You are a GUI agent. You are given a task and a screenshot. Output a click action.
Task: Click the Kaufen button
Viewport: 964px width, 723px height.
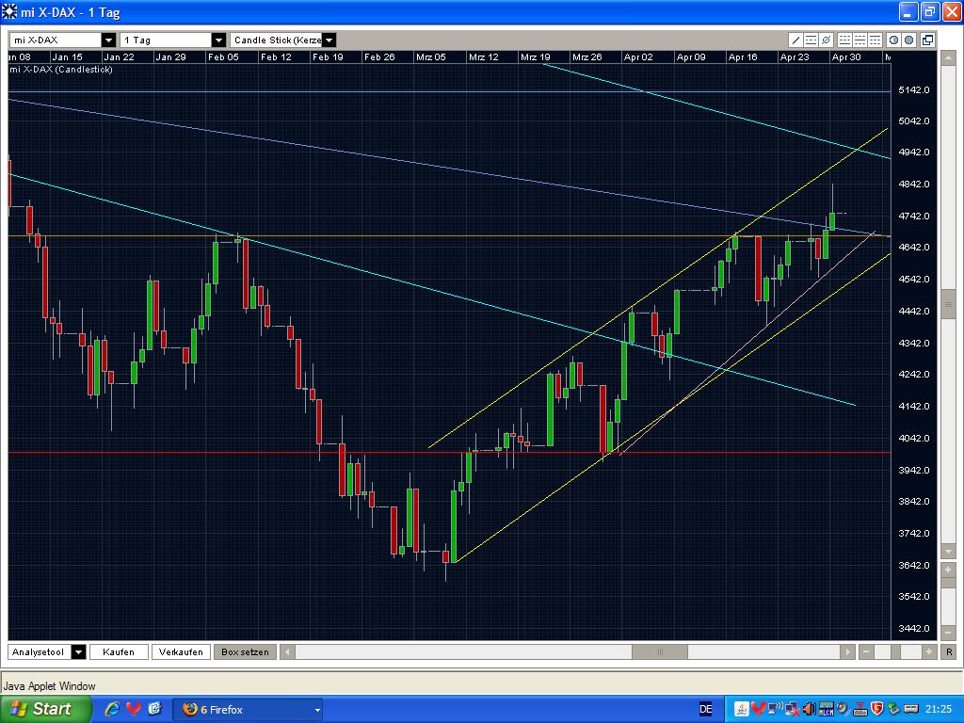pos(120,651)
